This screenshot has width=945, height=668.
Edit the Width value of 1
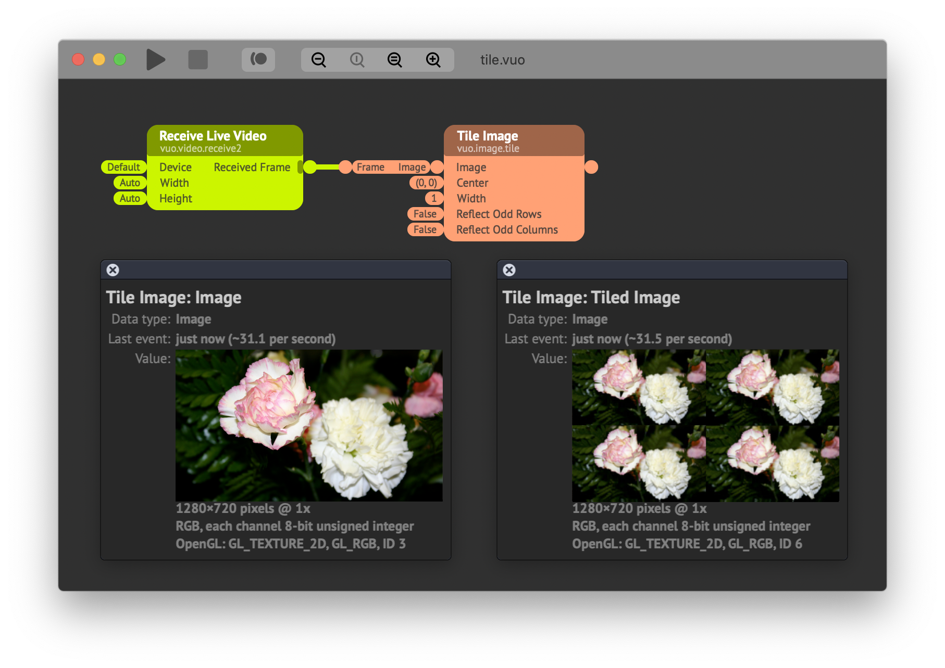[x=434, y=198]
